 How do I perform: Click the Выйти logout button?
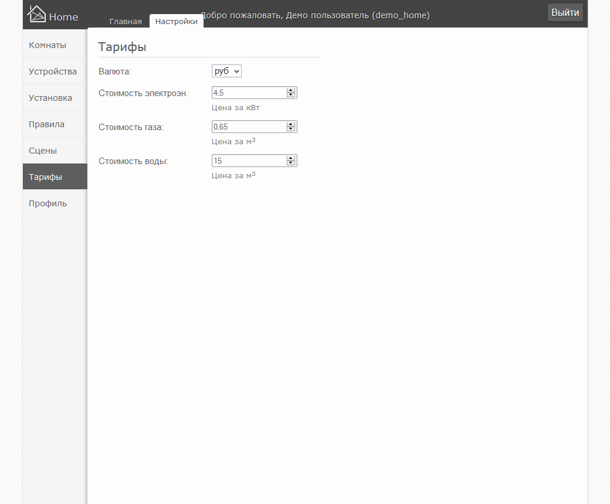click(x=565, y=12)
